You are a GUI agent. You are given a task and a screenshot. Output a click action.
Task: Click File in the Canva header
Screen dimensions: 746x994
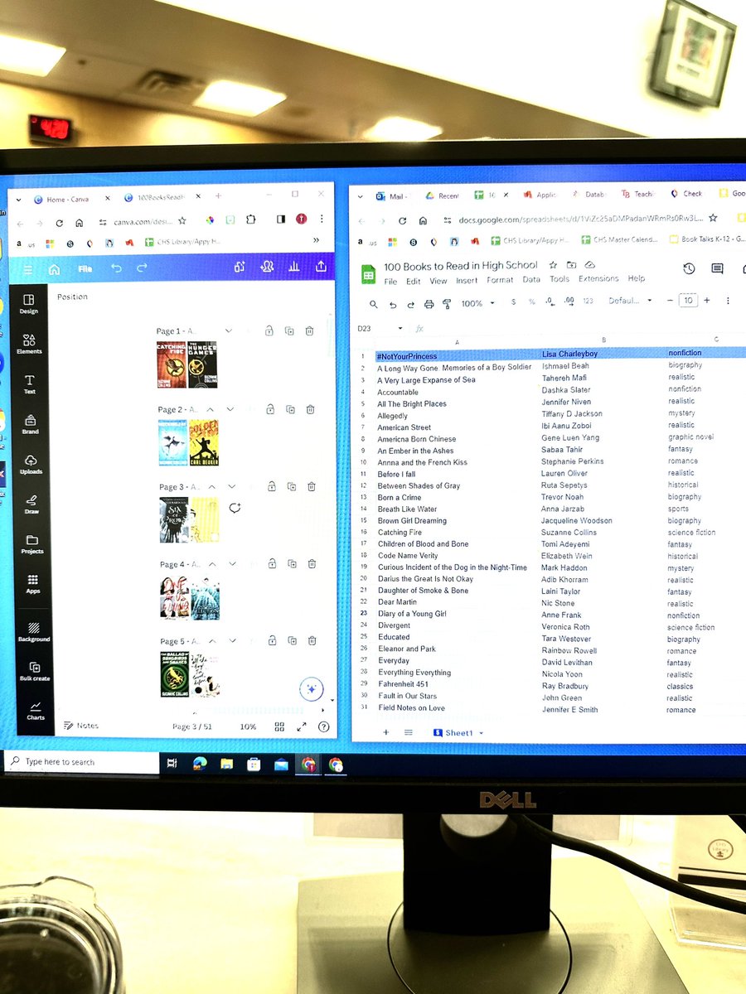85,269
